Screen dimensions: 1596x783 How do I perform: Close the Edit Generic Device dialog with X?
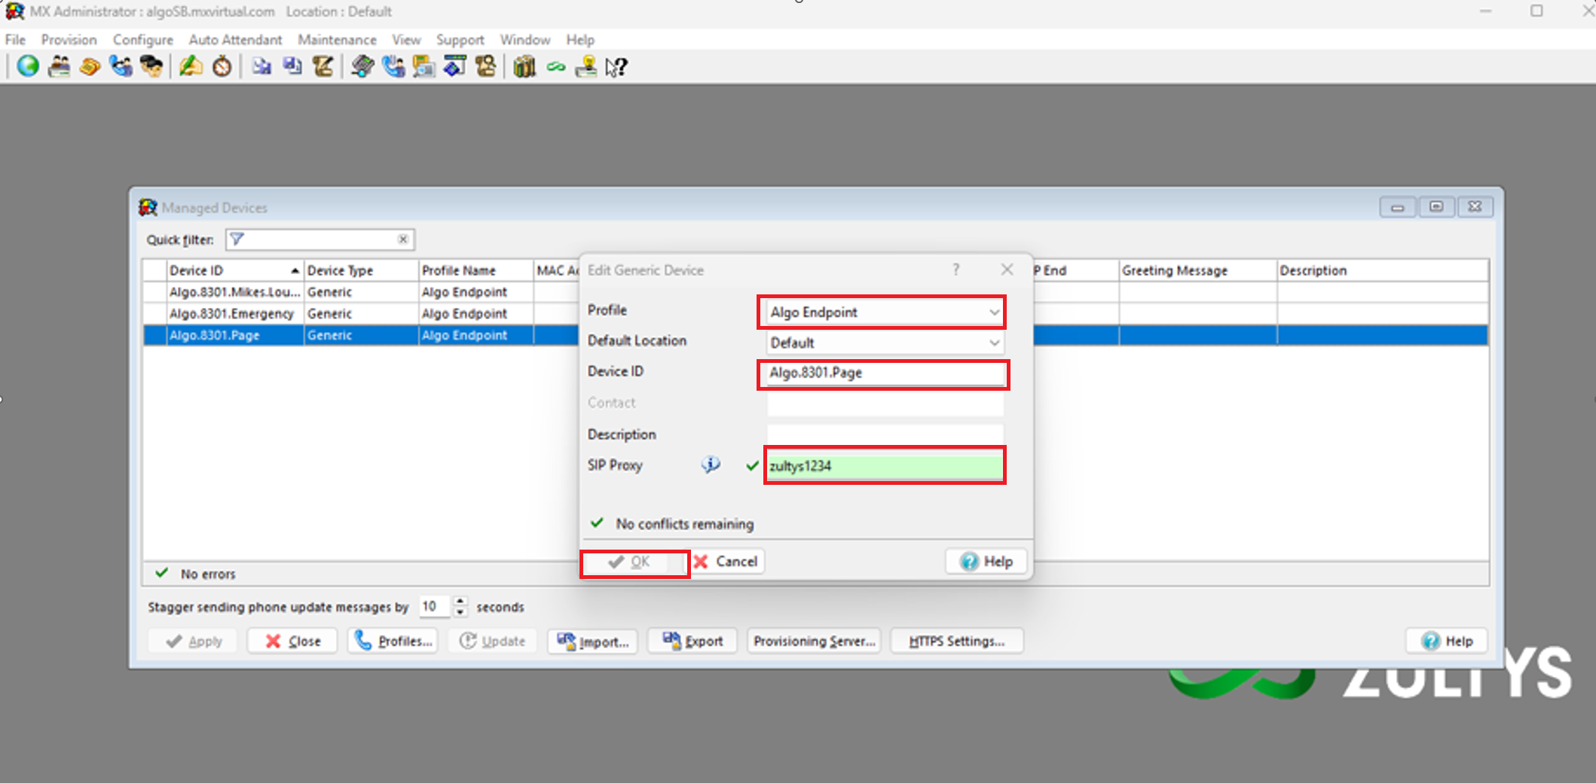coord(1007,270)
